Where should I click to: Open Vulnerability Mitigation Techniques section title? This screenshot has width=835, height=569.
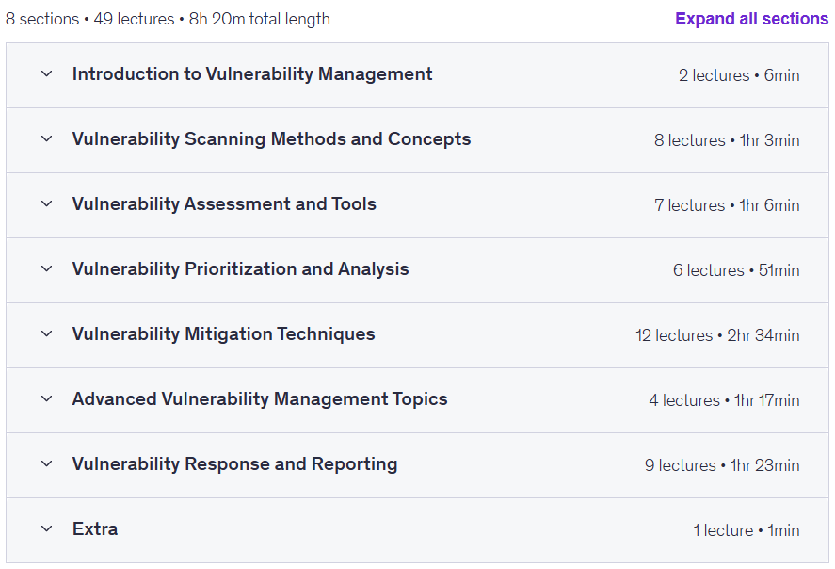[224, 334]
